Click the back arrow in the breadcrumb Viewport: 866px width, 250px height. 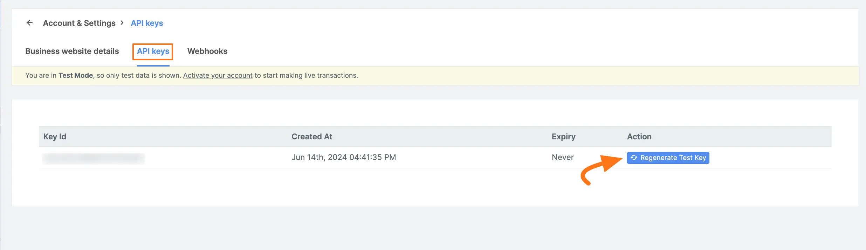coord(29,22)
